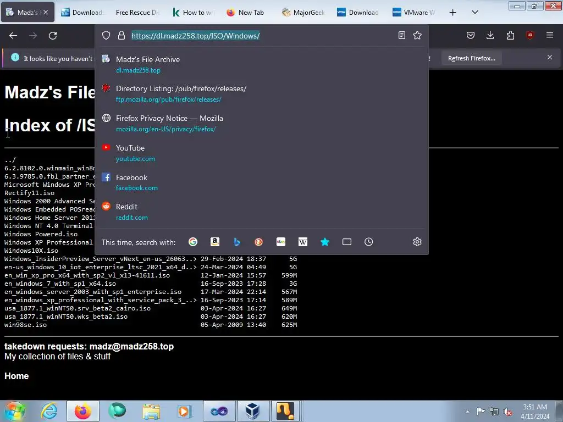
Task: Toggle reader view icon
Action: coord(402,35)
